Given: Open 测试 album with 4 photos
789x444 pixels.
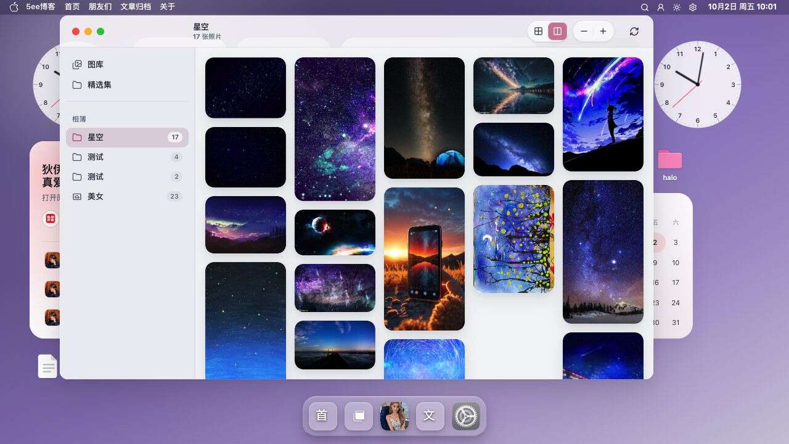Looking at the screenshot, I should [x=127, y=157].
